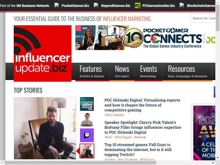
Task: Open the Resources menu tab
Action: [x=188, y=71]
